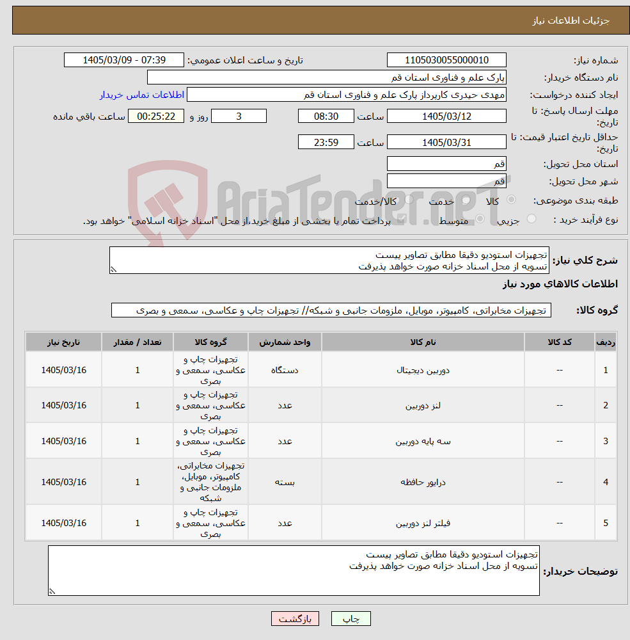The width and height of the screenshot is (630, 640).
Task: Select the کالا/خدمت radio button
Action: click(x=409, y=200)
